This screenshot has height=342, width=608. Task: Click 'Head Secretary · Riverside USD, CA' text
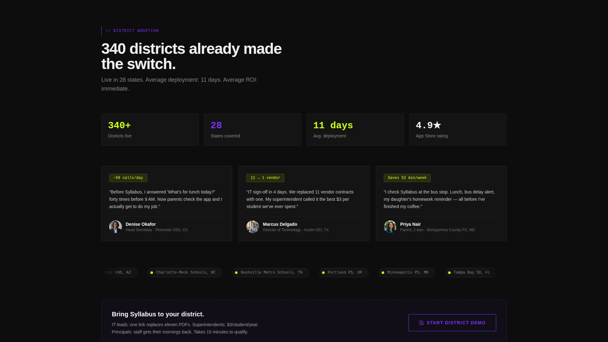[157, 230]
